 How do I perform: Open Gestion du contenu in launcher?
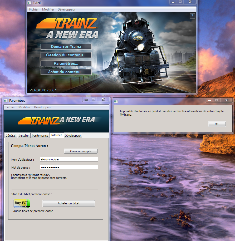pos(66,55)
